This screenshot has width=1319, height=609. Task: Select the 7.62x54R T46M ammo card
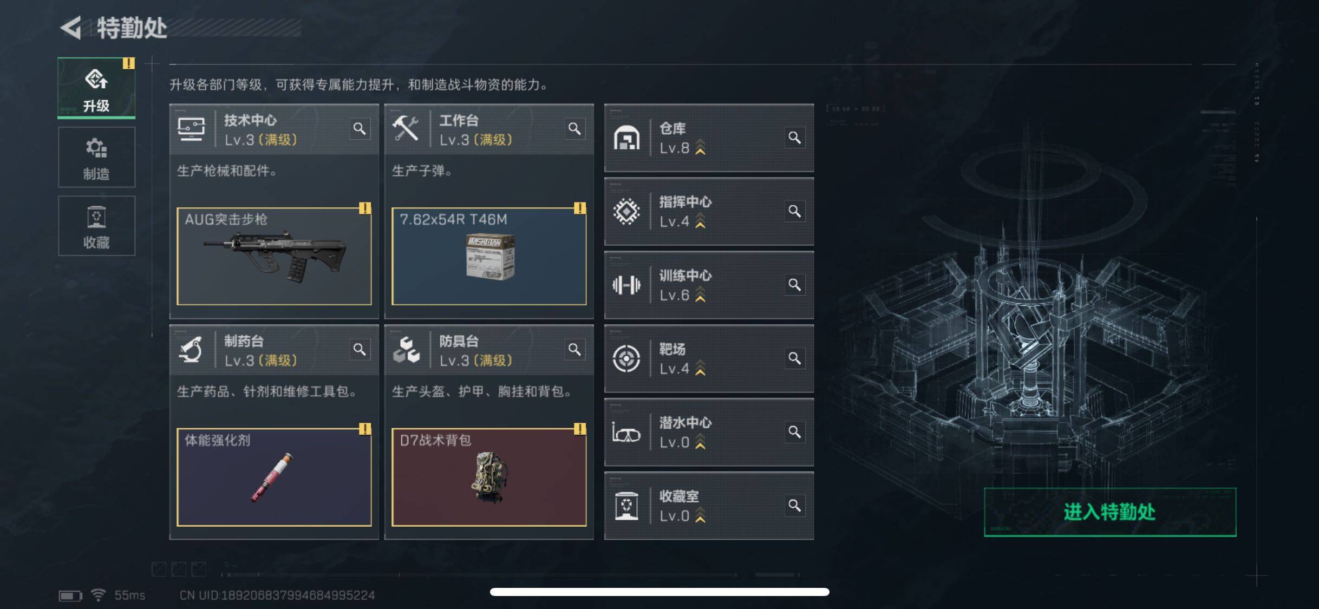[489, 256]
